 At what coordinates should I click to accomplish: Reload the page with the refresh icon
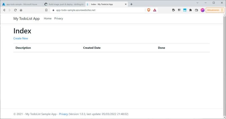15,10
